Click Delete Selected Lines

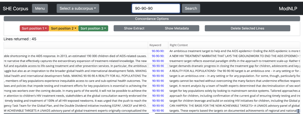(x=248, y=28)
